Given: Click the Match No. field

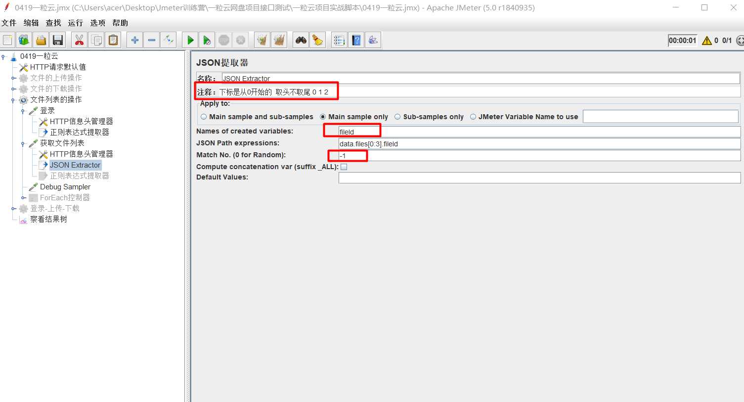Looking at the screenshot, I should [539, 155].
